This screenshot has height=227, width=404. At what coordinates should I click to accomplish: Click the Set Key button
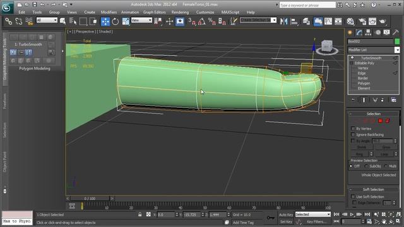pos(286,221)
